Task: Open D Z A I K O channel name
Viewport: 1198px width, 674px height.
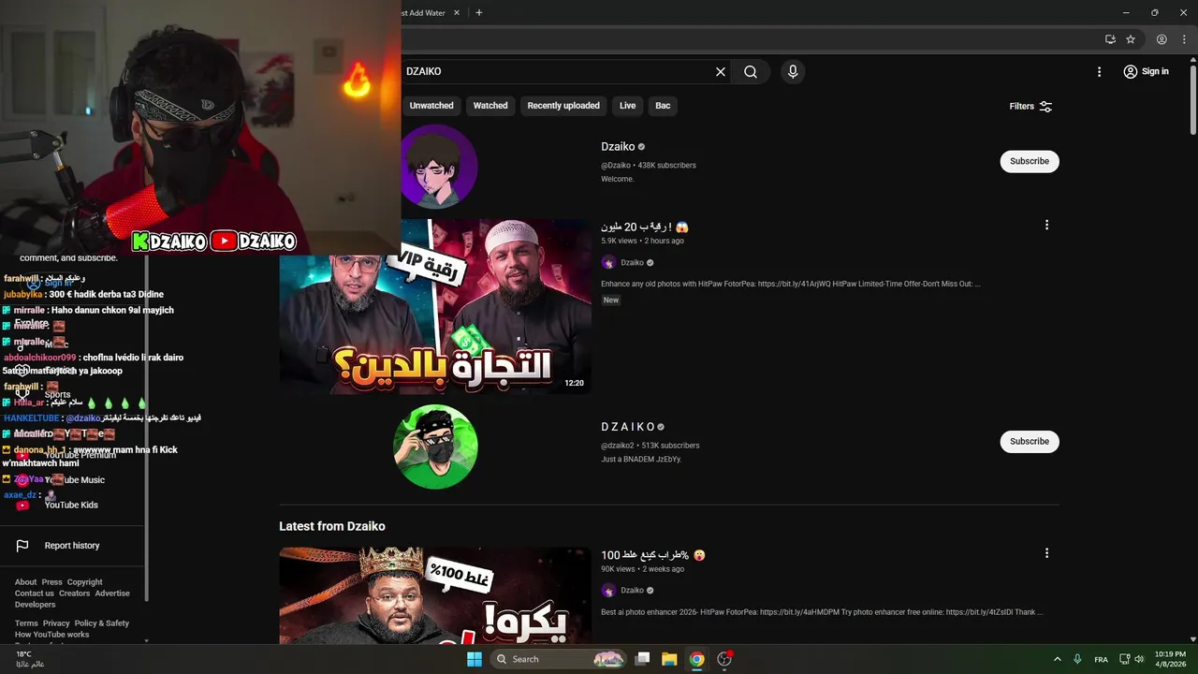Action: click(628, 427)
